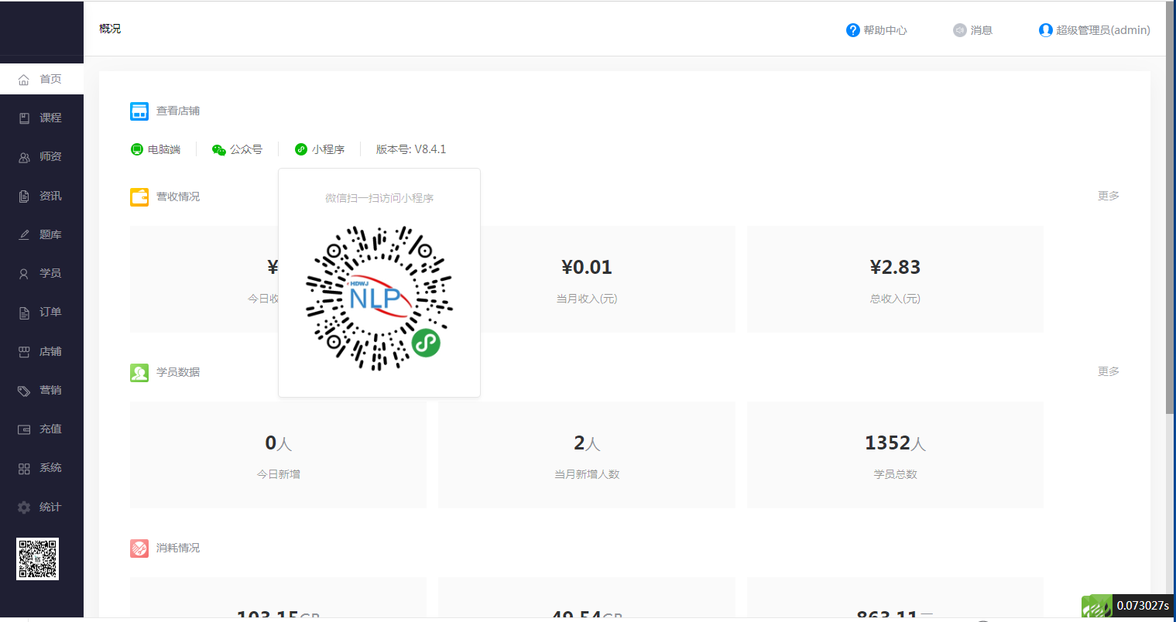Click the teachers icon beside 师资
The image size is (1176, 622).
pos(24,157)
